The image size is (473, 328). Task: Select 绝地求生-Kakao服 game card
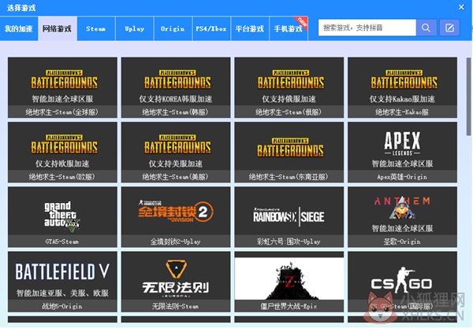pyautogui.click(x=402, y=87)
